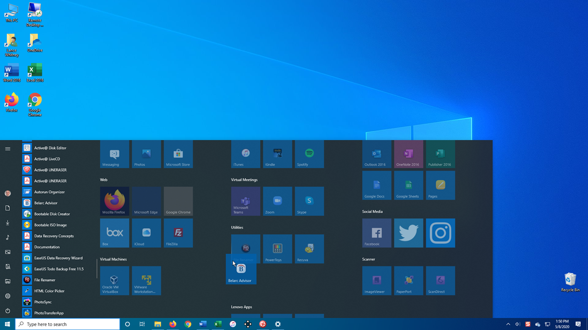Image resolution: width=588 pixels, height=330 pixels.
Task: Open the Microsoft Teams tile
Action: 246,201
